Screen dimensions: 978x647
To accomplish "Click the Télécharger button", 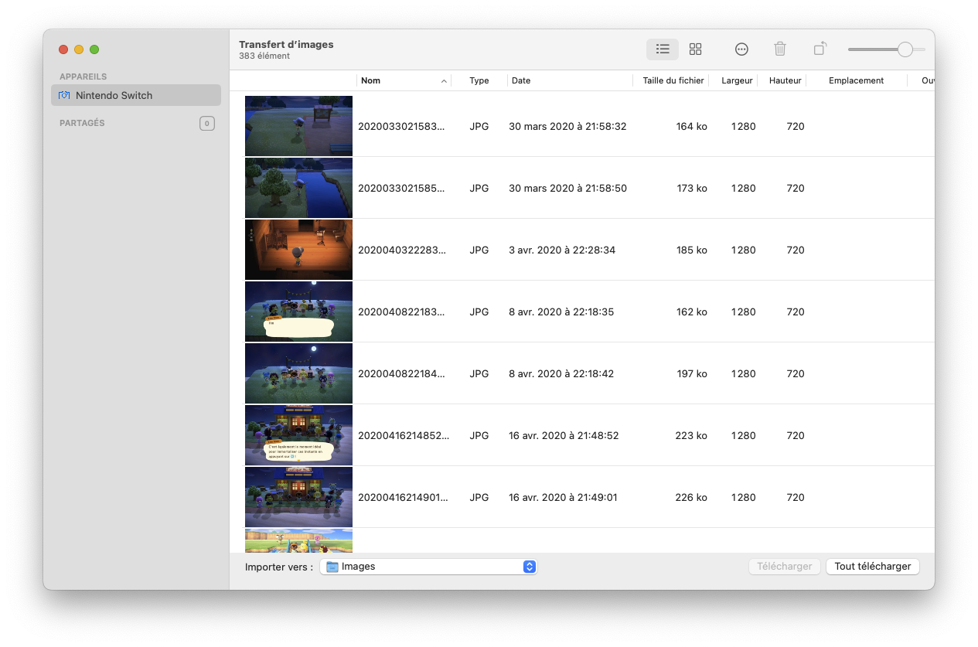I will (785, 567).
